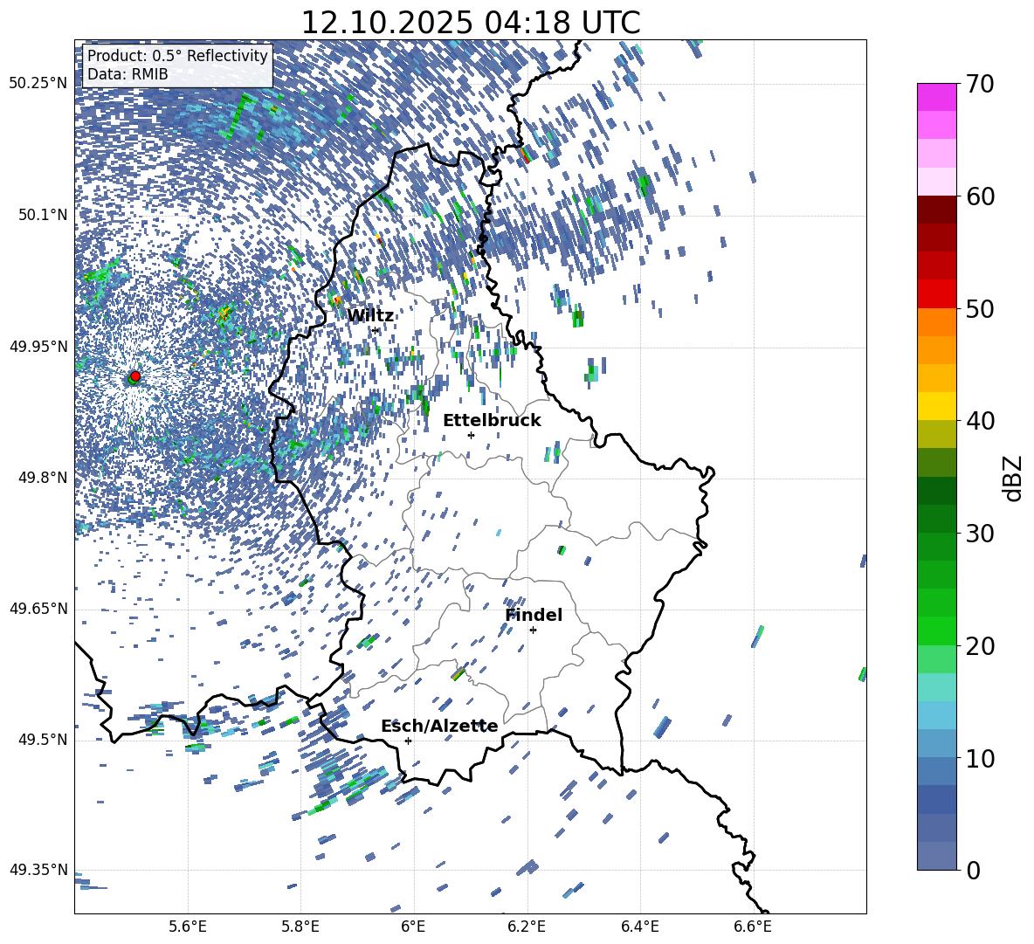Click the red radar site marker
The image size is (1034, 944).
click(135, 376)
